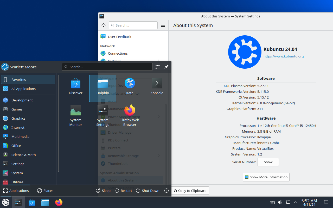
Task: Open the Office category
Action: click(28, 146)
